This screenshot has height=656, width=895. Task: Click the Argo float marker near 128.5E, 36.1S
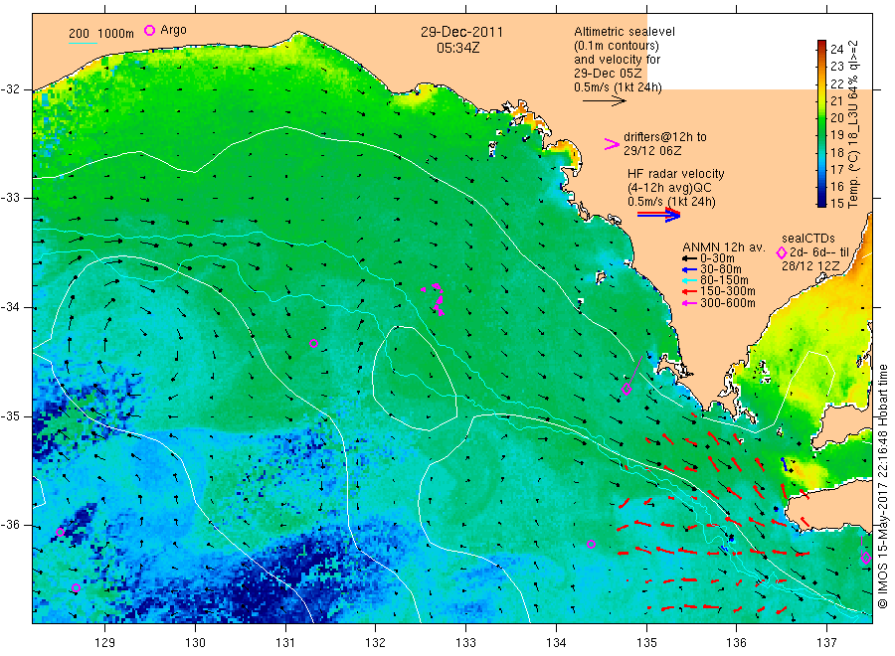click(x=60, y=532)
